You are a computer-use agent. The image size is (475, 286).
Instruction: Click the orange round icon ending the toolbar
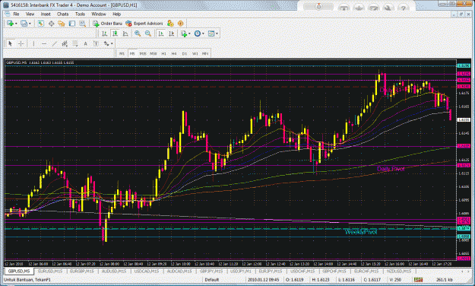pyautogui.click(x=181, y=24)
